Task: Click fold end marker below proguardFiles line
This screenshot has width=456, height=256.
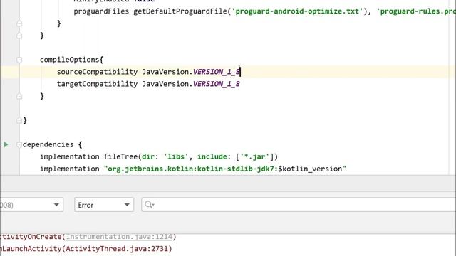Action: click(19, 23)
